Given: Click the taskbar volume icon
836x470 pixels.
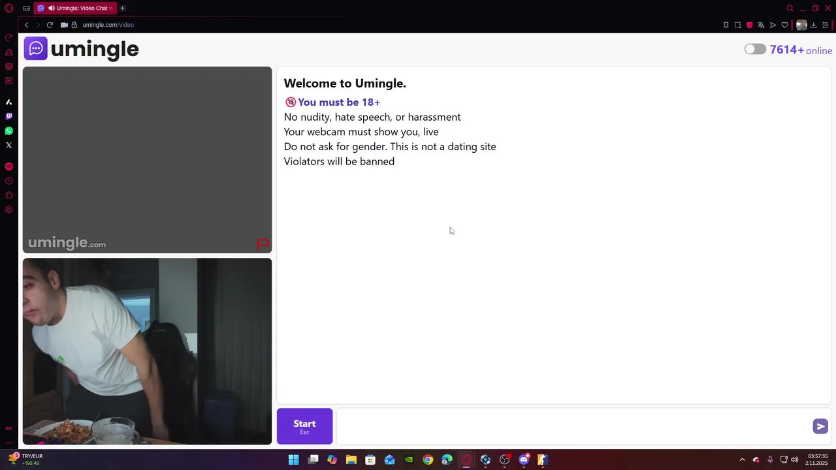Looking at the screenshot, I should [795, 460].
